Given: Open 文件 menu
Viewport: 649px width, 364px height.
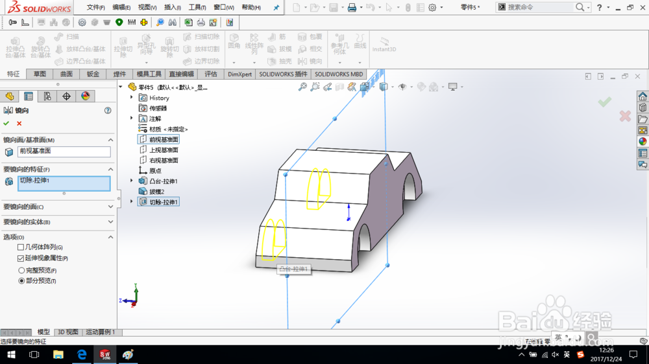Looking at the screenshot, I should 95,7.
